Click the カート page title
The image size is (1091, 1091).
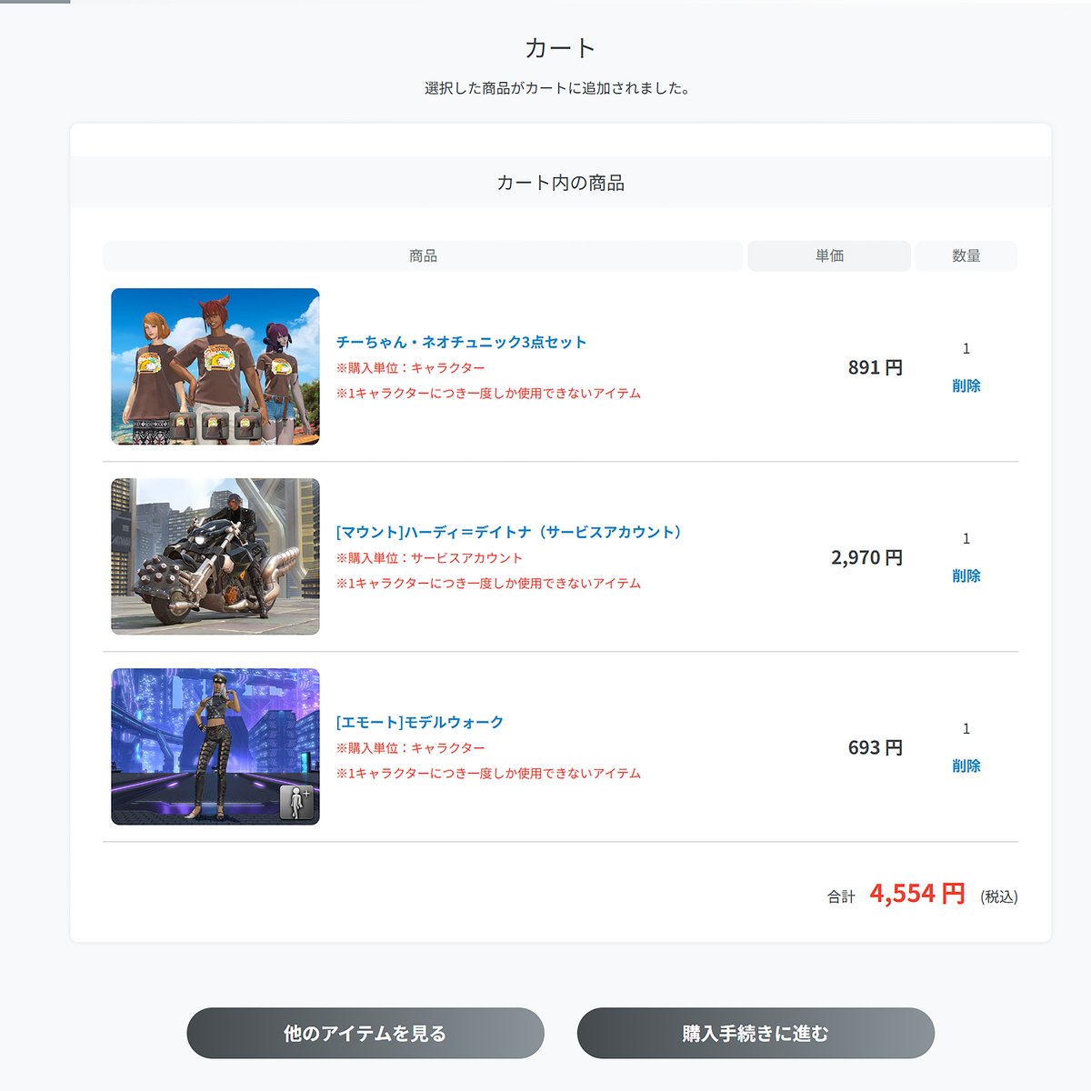[560, 48]
